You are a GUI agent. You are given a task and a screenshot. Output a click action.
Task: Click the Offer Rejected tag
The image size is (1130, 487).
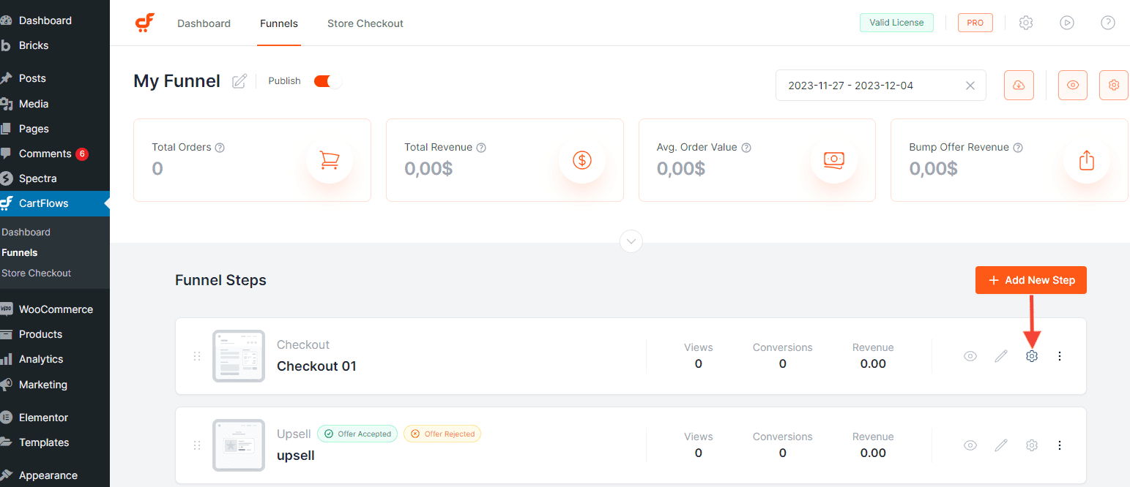coord(442,434)
